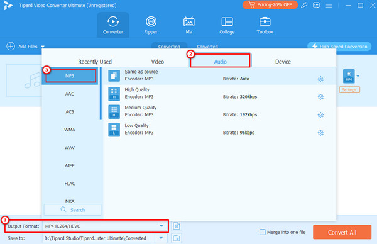Screen dimensions: 377x244
Task: Open settings gear for Same as source
Action: (x=320, y=79)
